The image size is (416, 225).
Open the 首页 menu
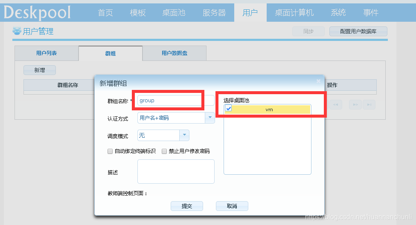click(105, 12)
